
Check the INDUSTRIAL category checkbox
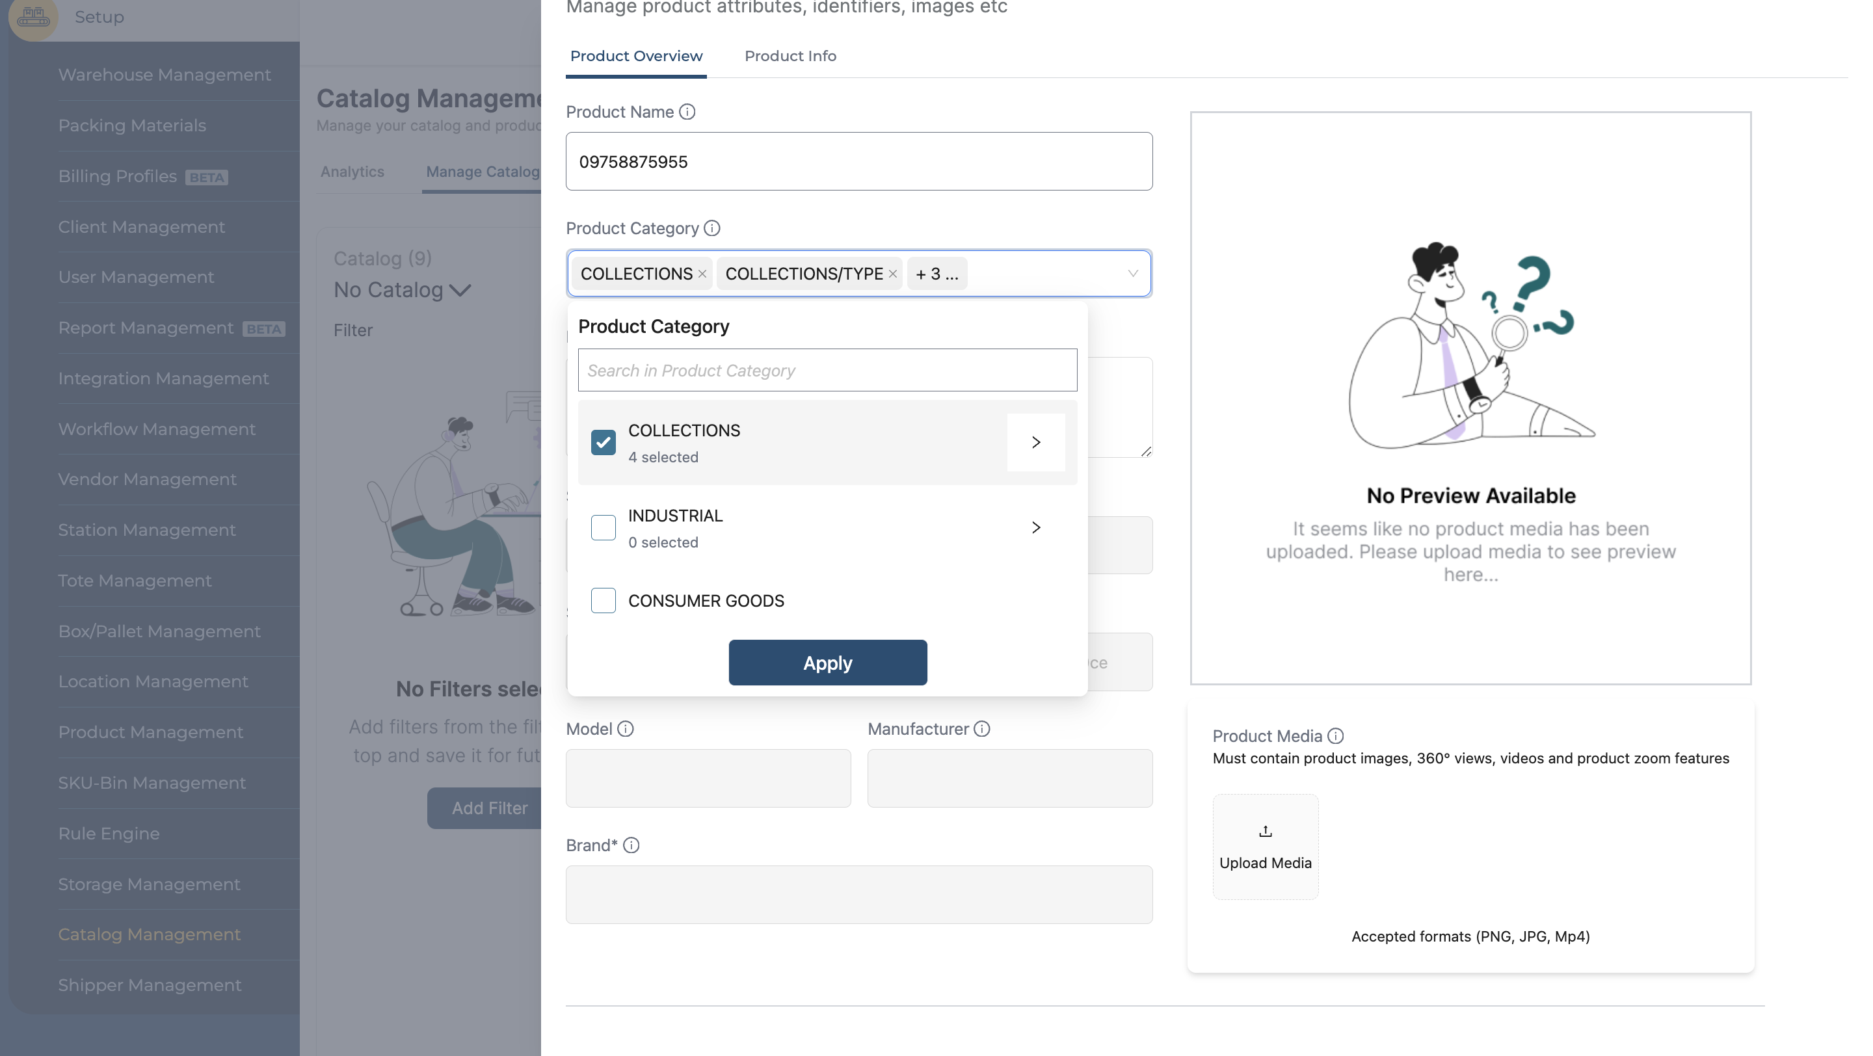(x=603, y=527)
